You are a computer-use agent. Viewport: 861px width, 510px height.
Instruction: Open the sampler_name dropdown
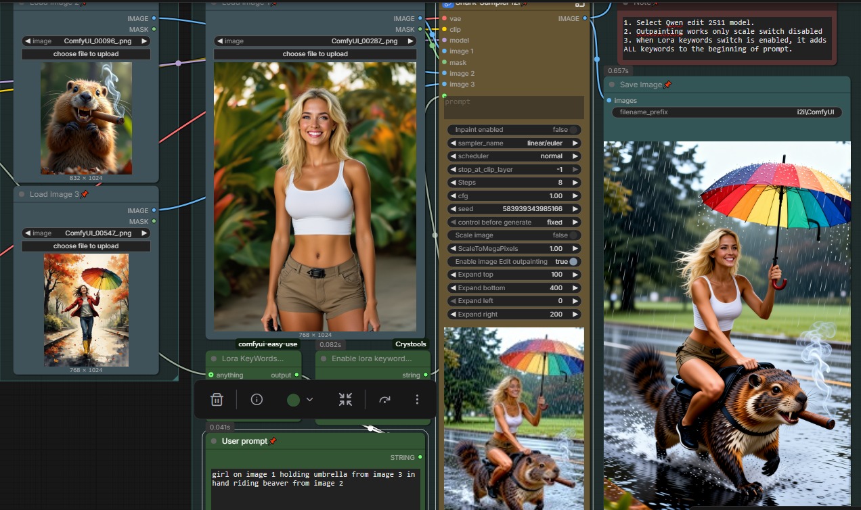pyautogui.click(x=514, y=143)
